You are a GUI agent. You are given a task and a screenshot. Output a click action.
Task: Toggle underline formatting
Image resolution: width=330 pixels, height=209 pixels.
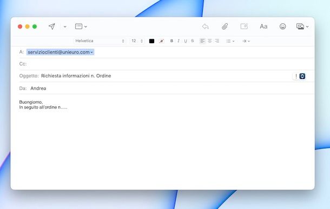(186, 41)
